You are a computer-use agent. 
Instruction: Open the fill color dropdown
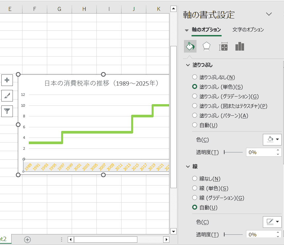272,140
